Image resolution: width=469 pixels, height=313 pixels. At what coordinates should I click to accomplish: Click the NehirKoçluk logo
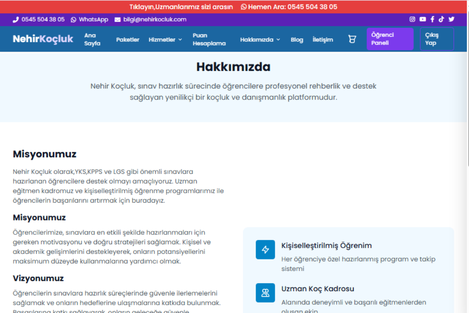pyautogui.click(x=43, y=39)
